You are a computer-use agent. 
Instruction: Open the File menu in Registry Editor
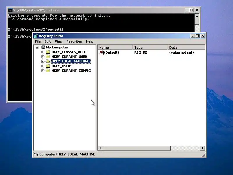click(38, 41)
